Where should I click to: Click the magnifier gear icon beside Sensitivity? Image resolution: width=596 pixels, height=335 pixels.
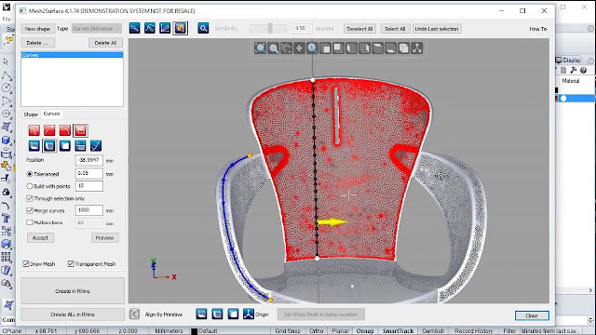(203, 28)
